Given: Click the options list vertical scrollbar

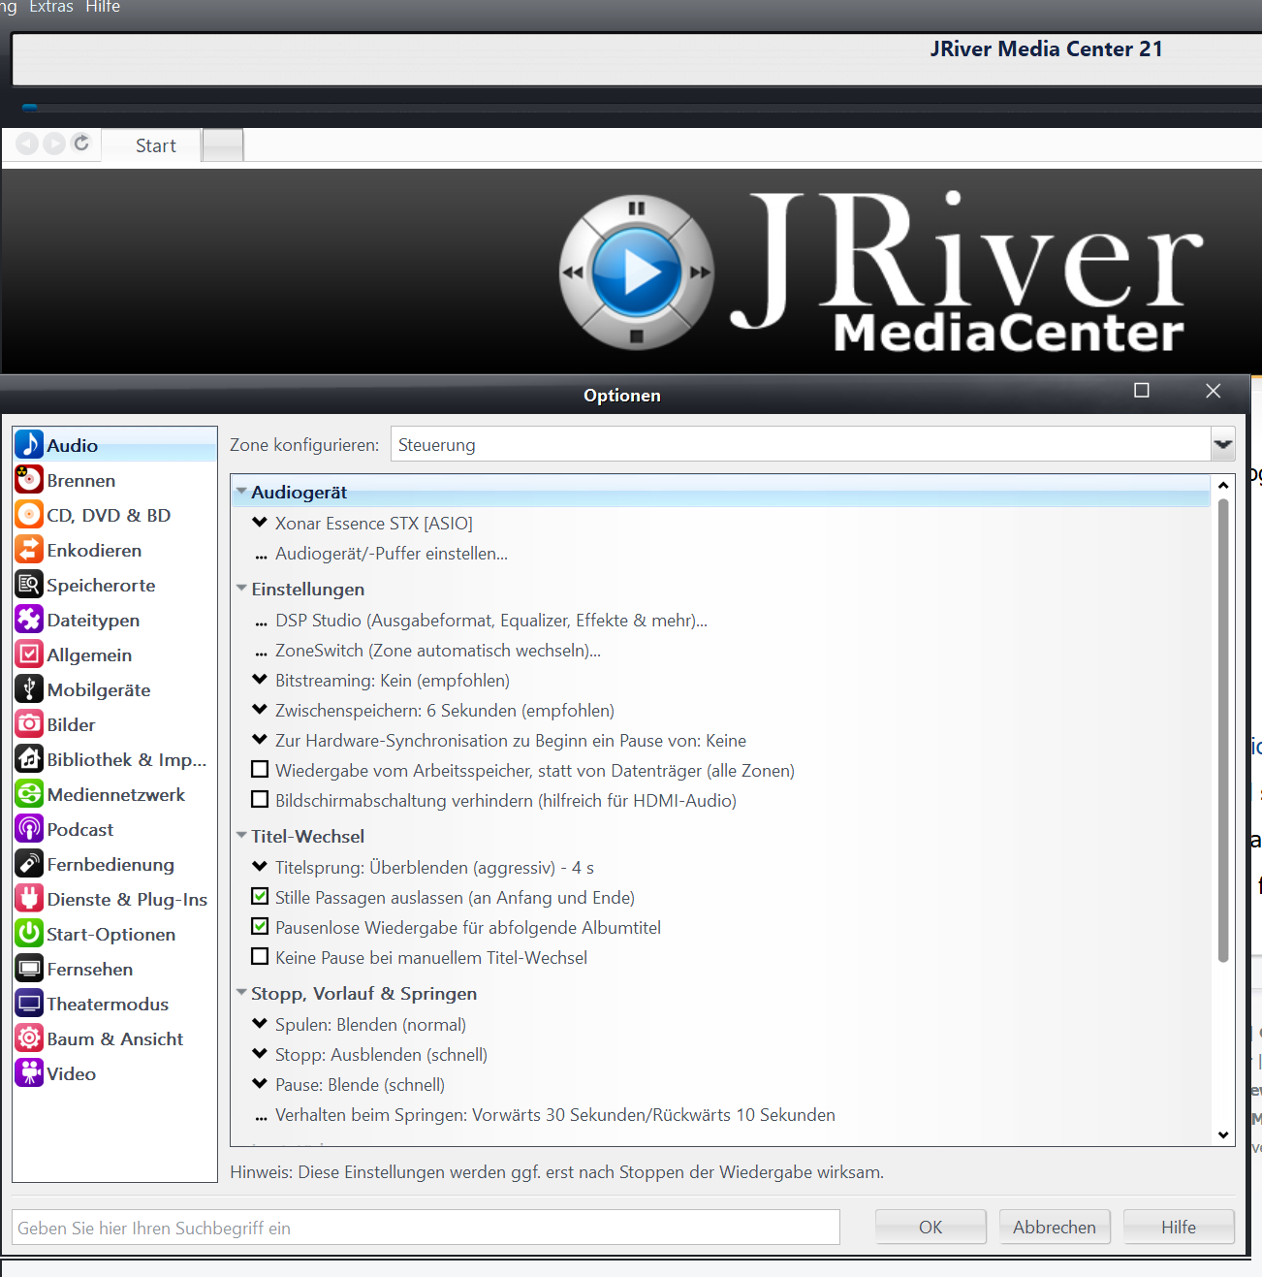Looking at the screenshot, I should [x=1223, y=729].
